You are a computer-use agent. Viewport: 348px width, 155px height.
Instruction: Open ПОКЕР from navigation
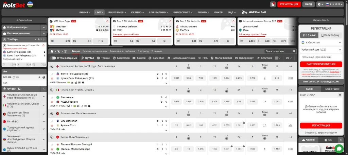tap(219, 13)
